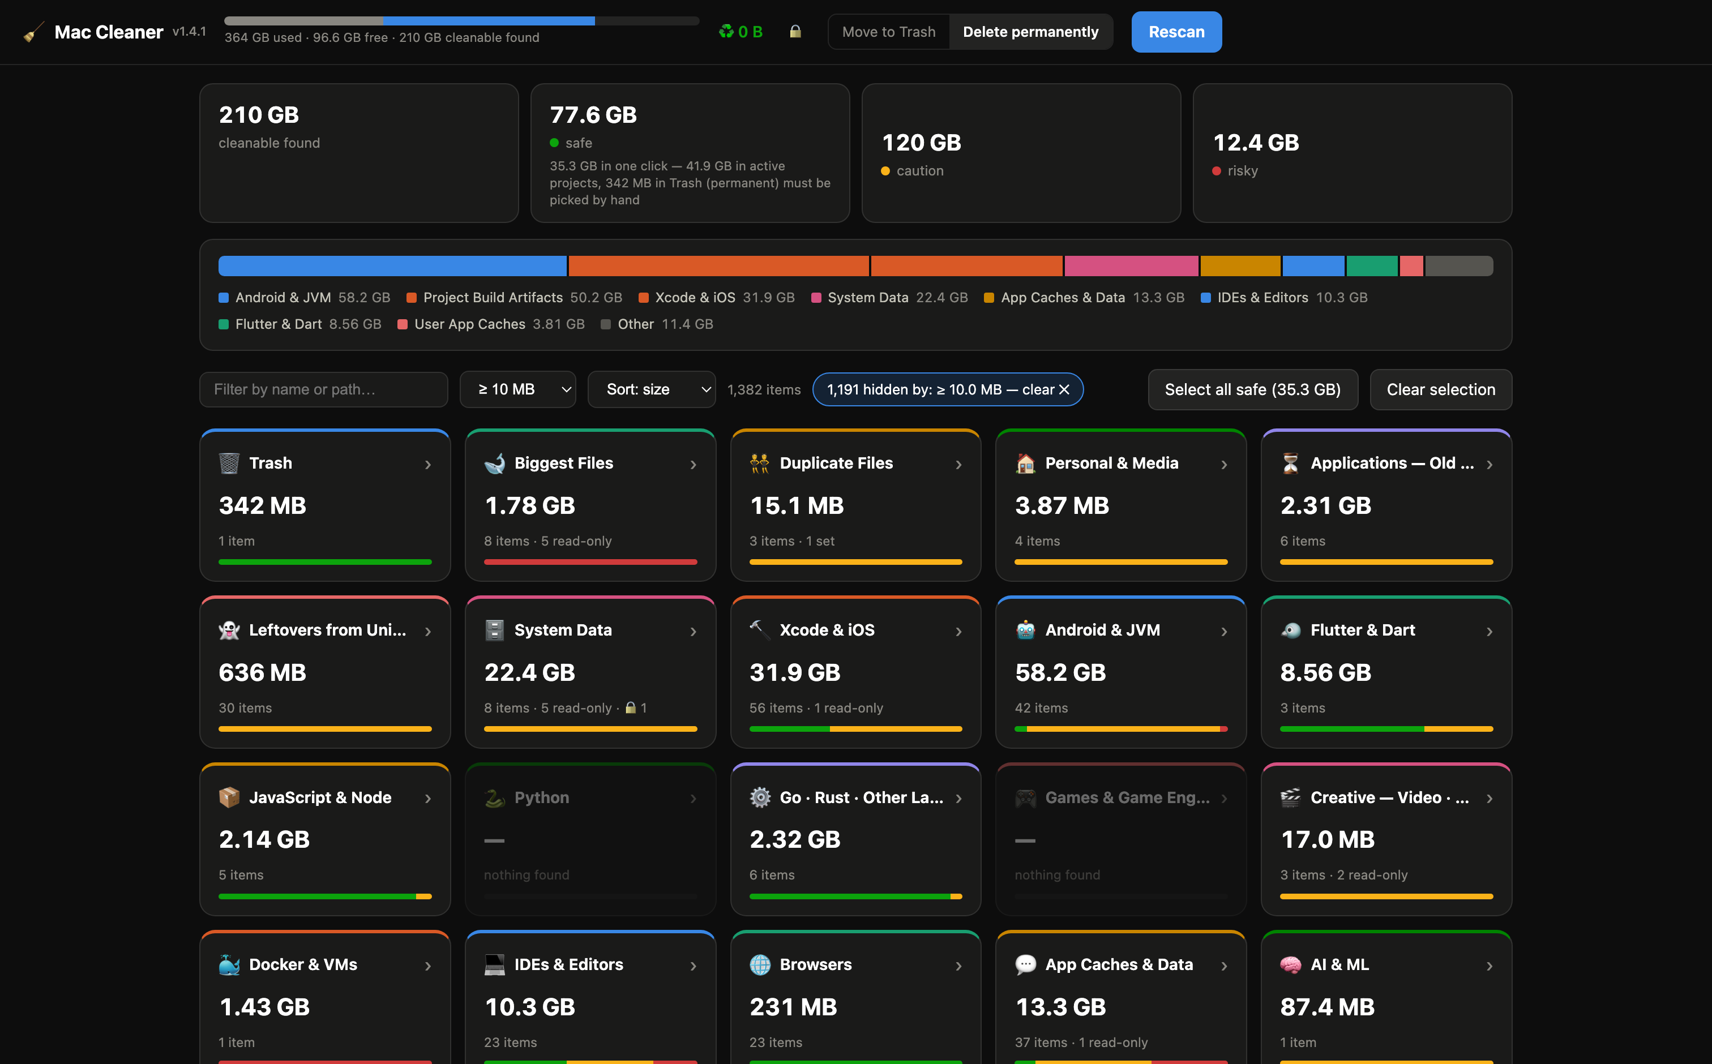The width and height of the screenshot is (1712, 1064).
Task: Click the AI & ML brain icon
Action: [1290, 964]
